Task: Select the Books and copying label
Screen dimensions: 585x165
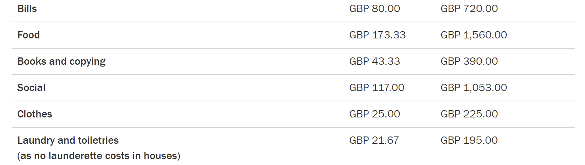Action: tap(61, 61)
